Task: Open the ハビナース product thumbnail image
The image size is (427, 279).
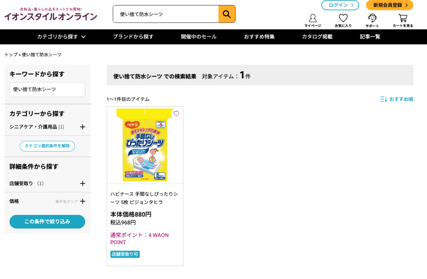Action: (145, 145)
